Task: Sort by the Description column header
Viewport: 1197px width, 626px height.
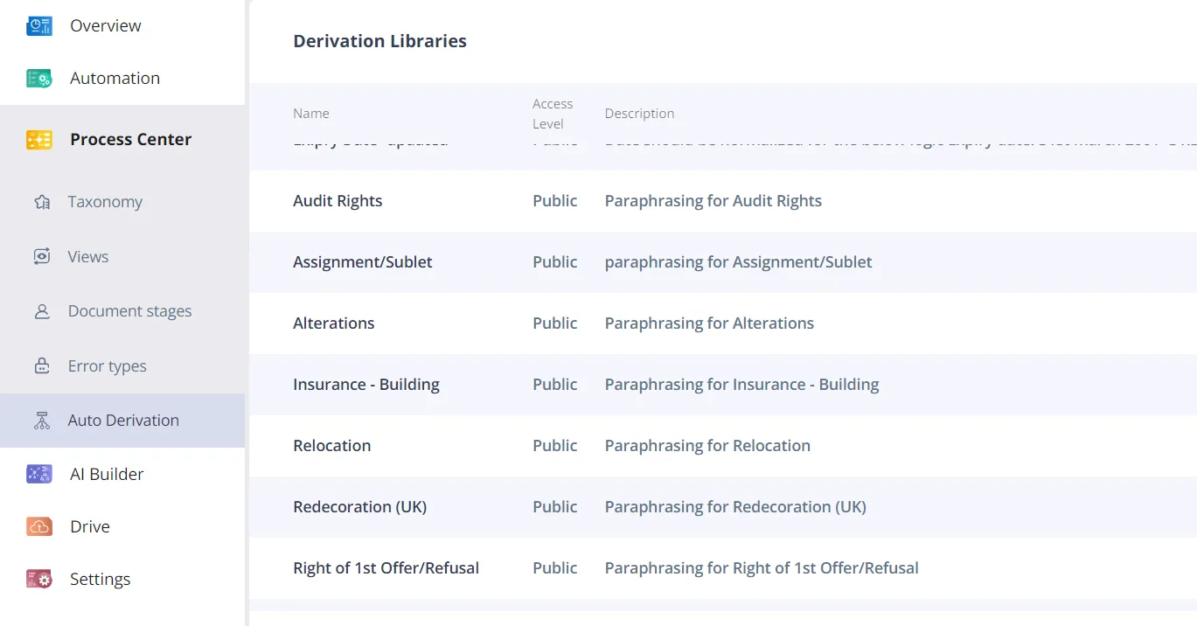Action: pyautogui.click(x=639, y=114)
